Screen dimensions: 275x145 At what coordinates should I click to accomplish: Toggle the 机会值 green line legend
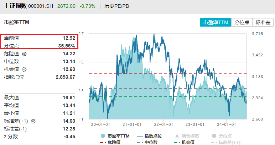[176, 142]
